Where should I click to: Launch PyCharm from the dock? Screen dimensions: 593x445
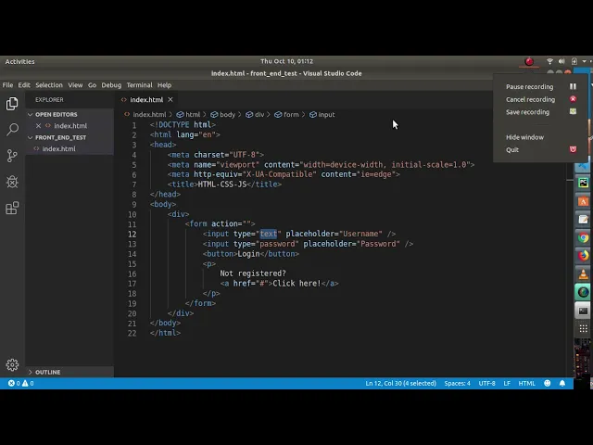coord(583,184)
